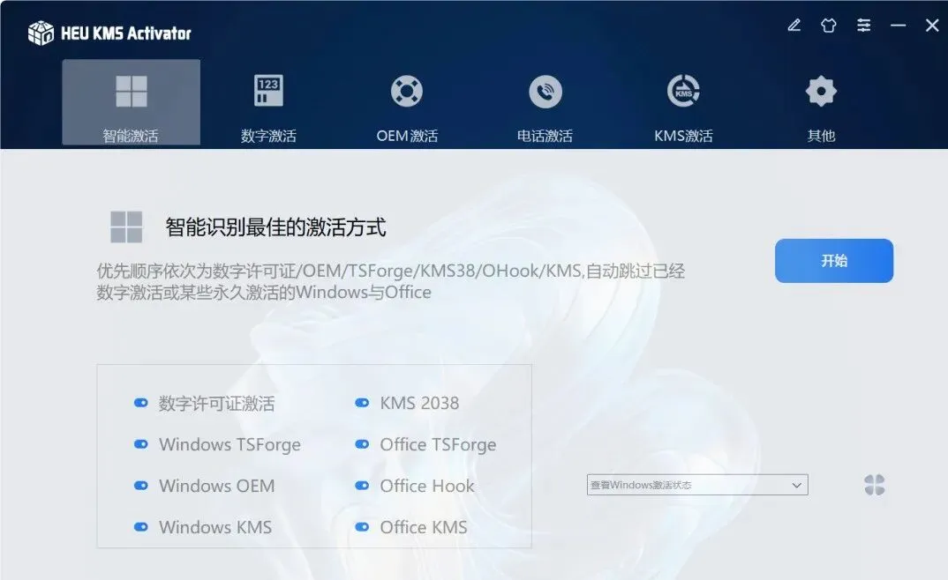
Task: Toggle the 数字许可证激活 switch
Action: (x=141, y=403)
